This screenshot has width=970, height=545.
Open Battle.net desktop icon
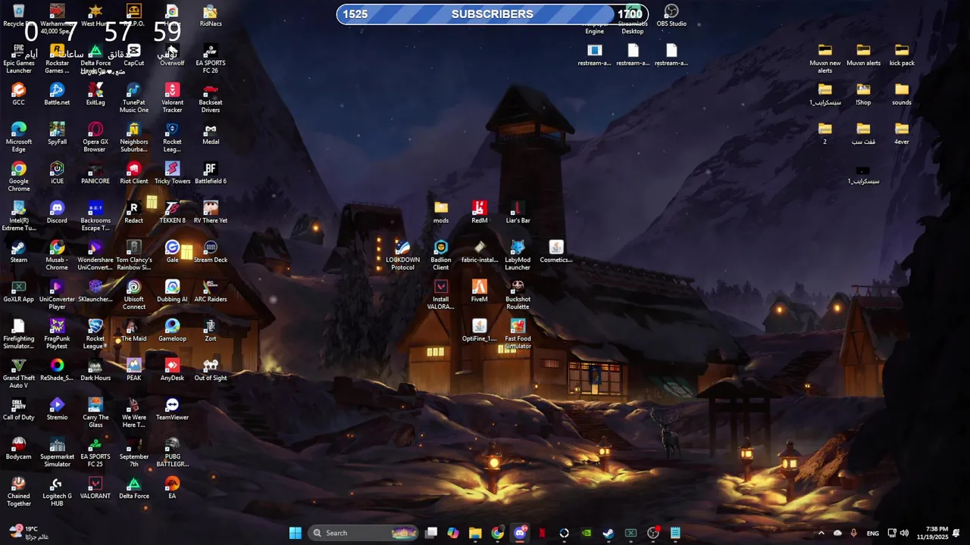click(57, 94)
